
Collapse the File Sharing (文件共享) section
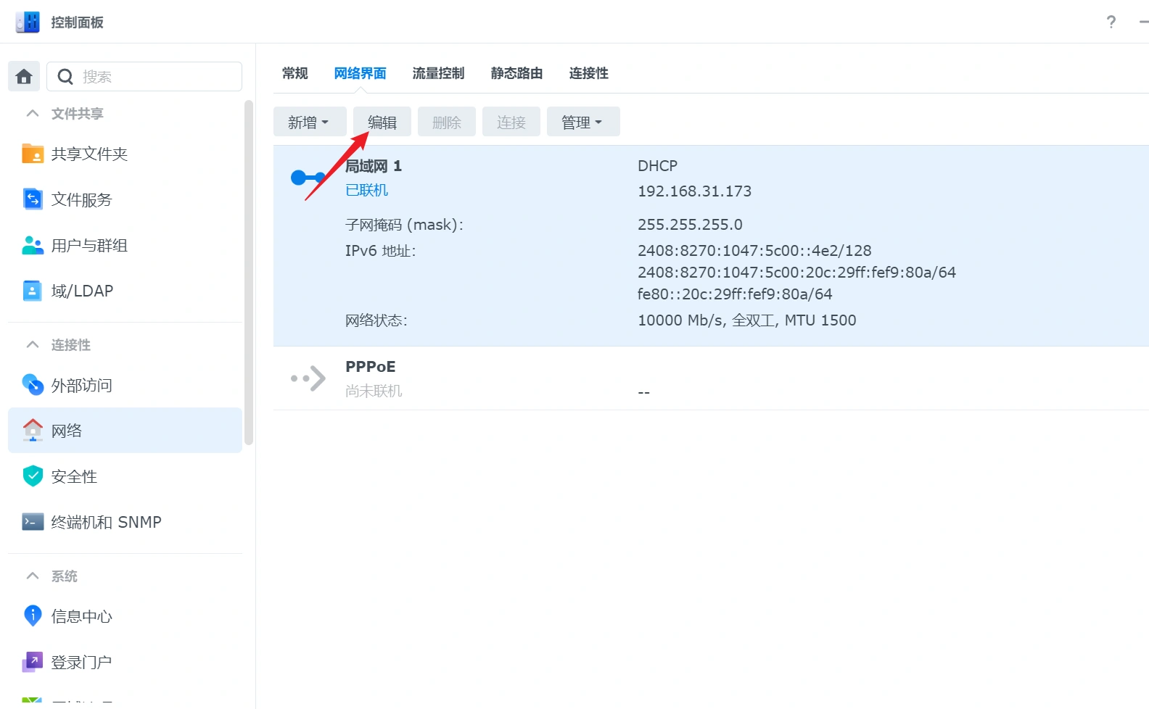coord(33,114)
